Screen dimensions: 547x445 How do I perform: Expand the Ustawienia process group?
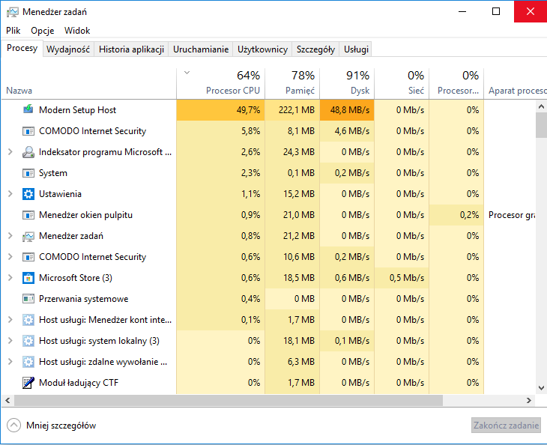click(10, 194)
